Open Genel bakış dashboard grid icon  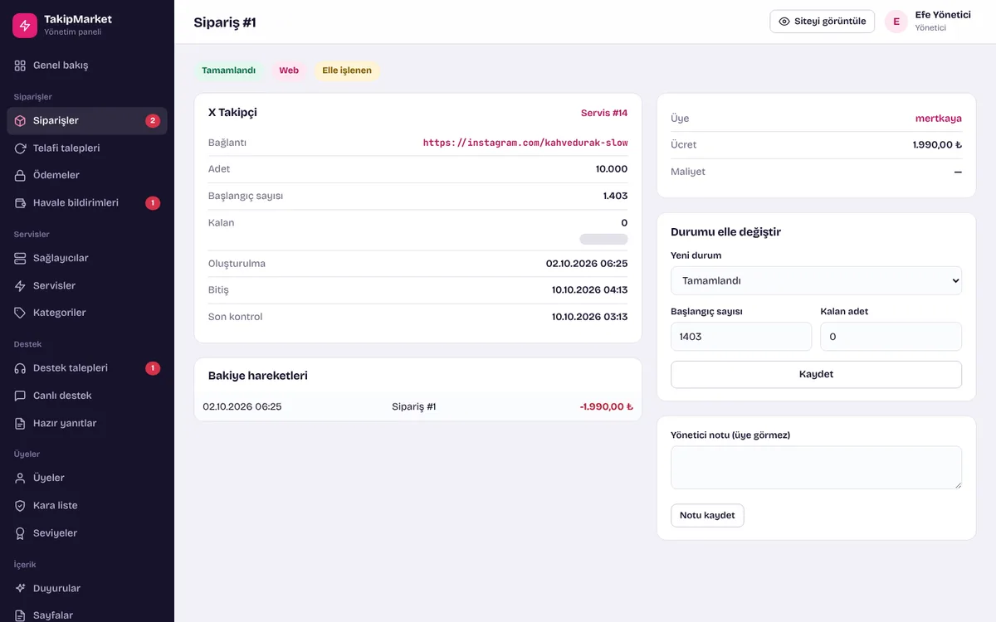tap(21, 66)
